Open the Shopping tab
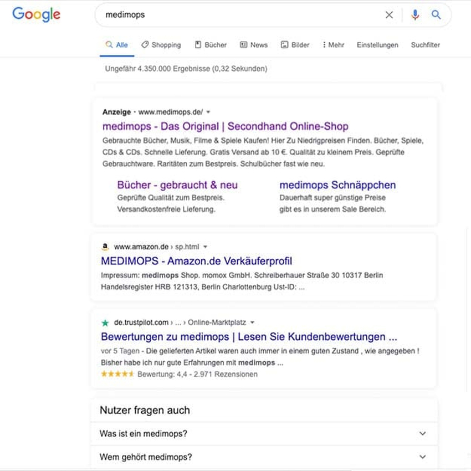The image size is (471, 471). pos(161,45)
